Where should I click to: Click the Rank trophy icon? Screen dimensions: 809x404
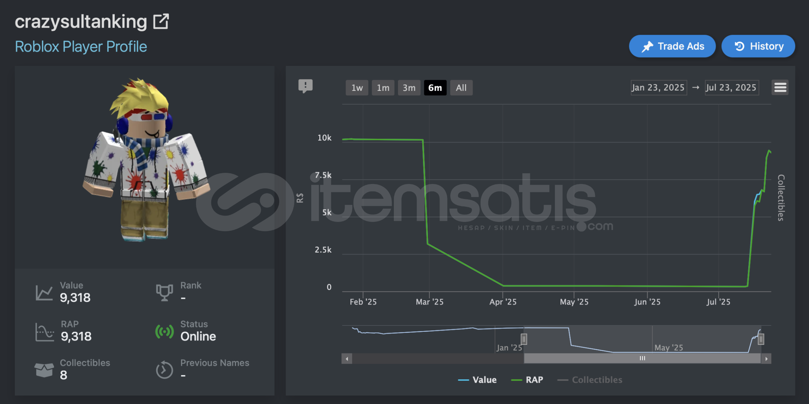[164, 293]
